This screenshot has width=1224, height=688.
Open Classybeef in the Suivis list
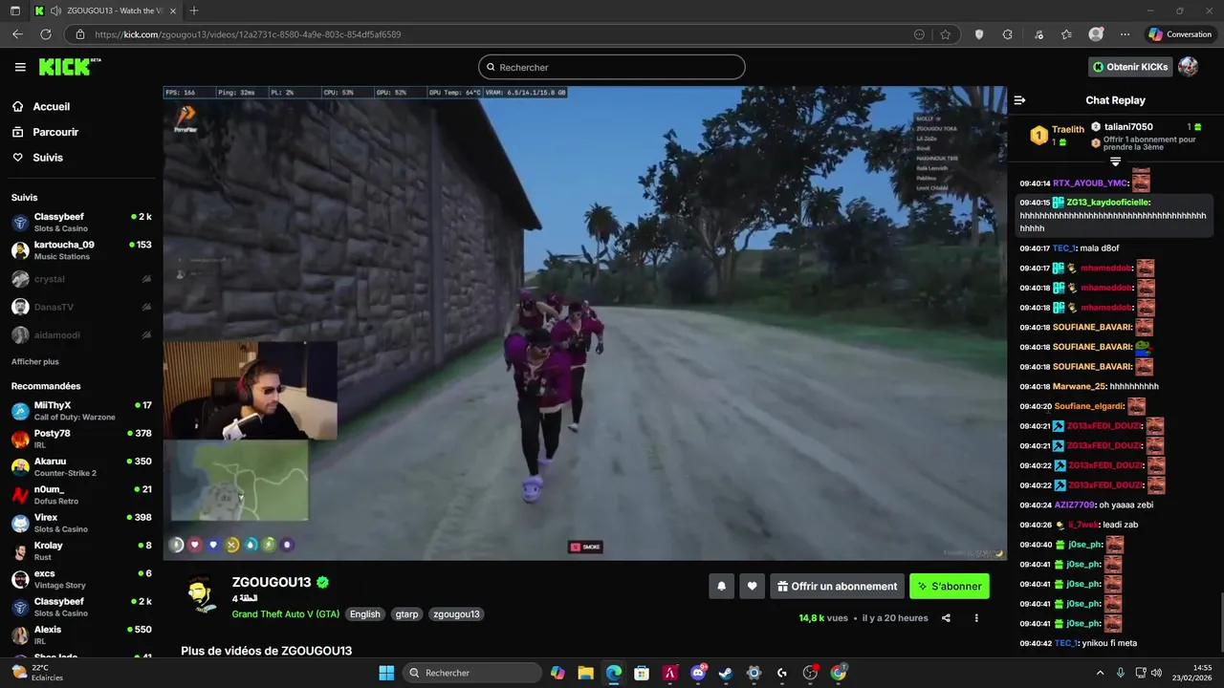[x=81, y=223]
